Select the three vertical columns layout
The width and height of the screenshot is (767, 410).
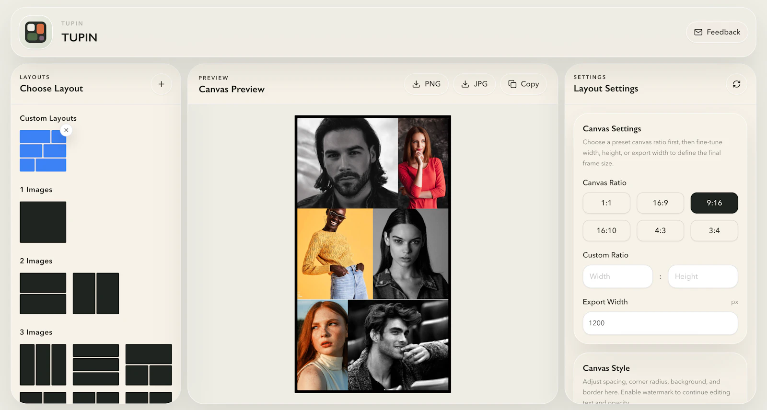coord(43,364)
